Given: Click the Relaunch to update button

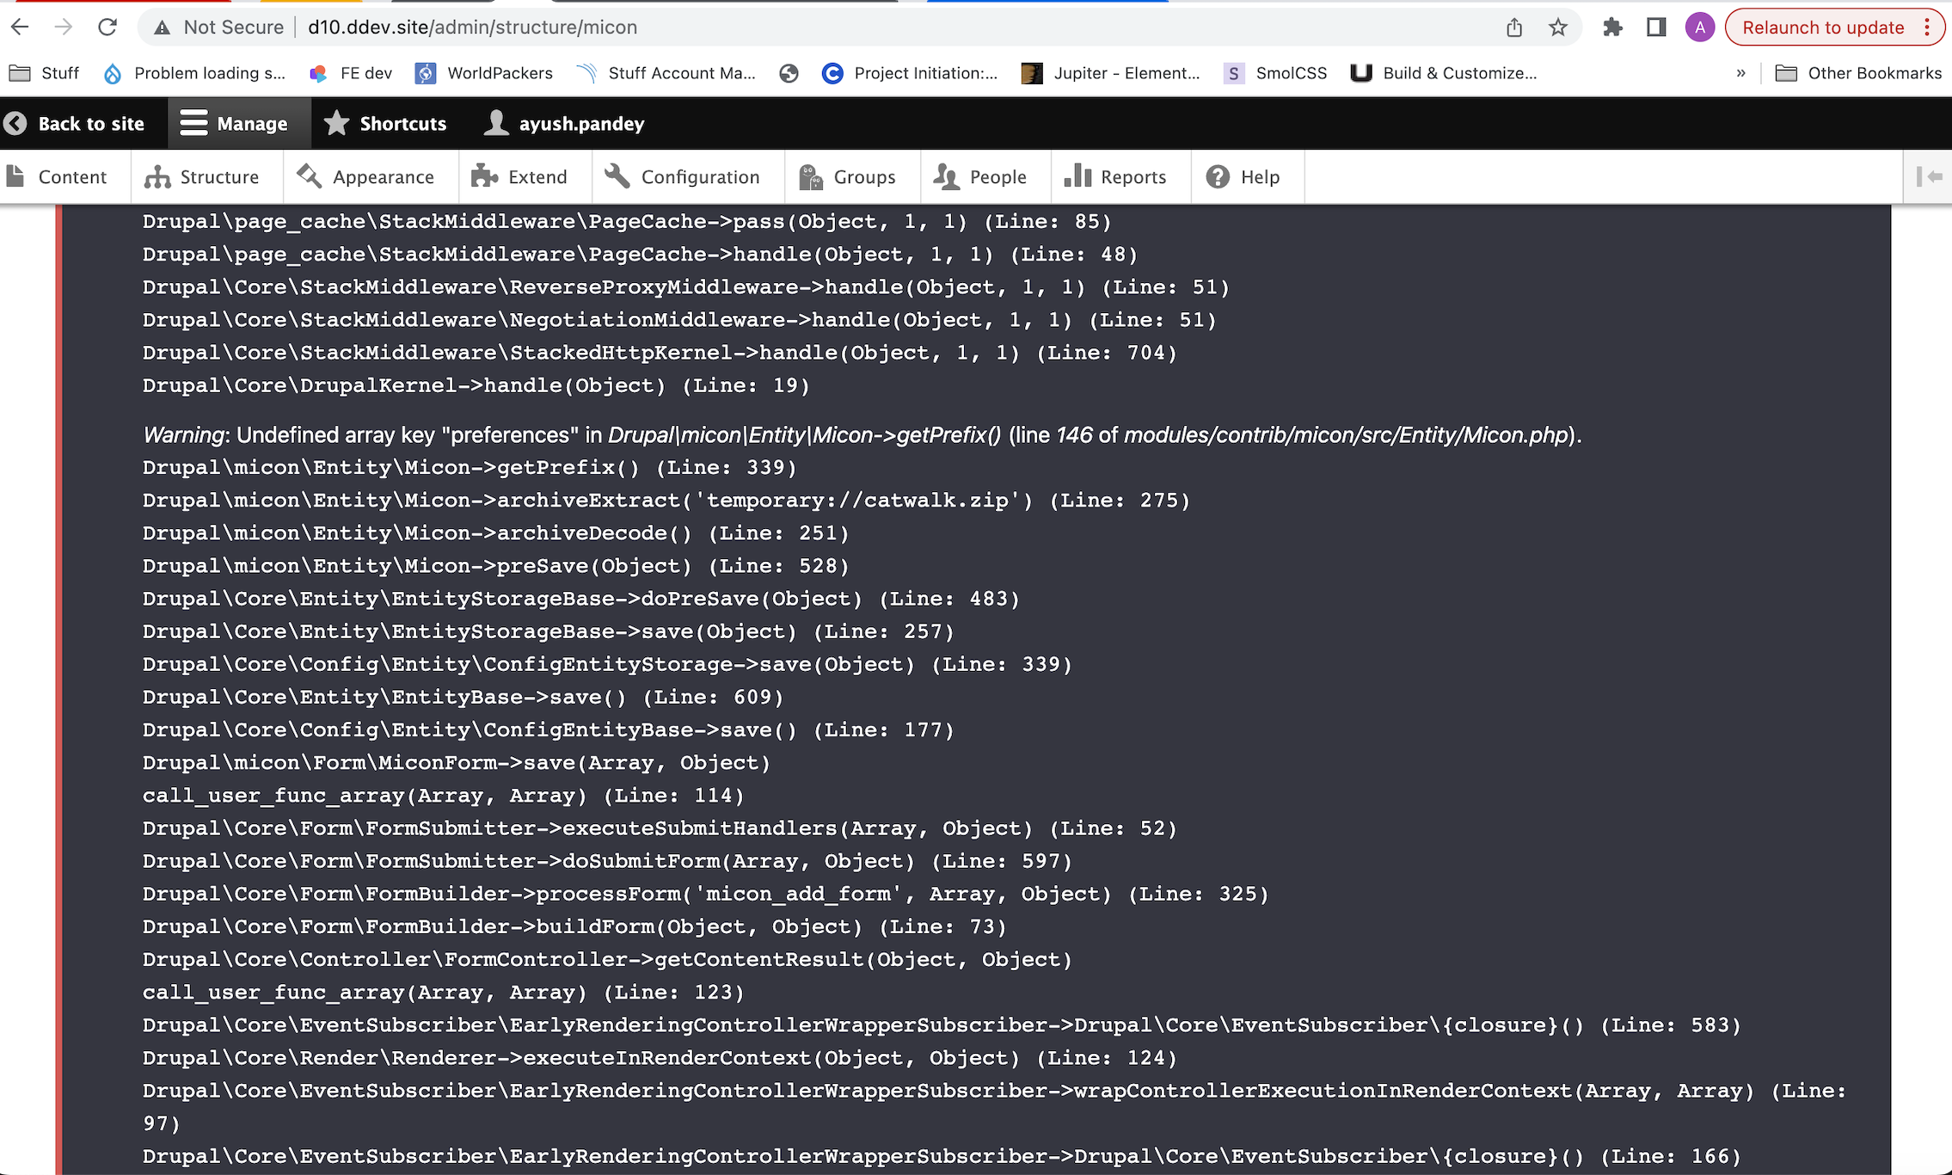Looking at the screenshot, I should pyautogui.click(x=1821, y=27).
